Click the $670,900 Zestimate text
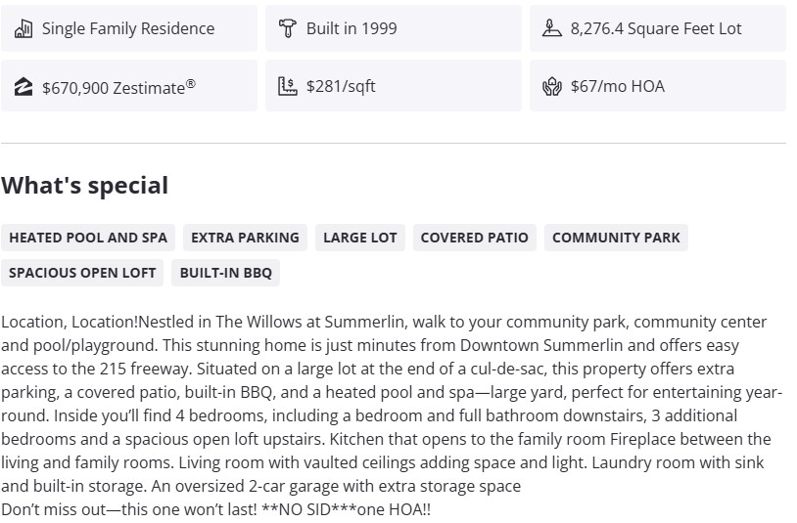 click(x=118, y=87)
